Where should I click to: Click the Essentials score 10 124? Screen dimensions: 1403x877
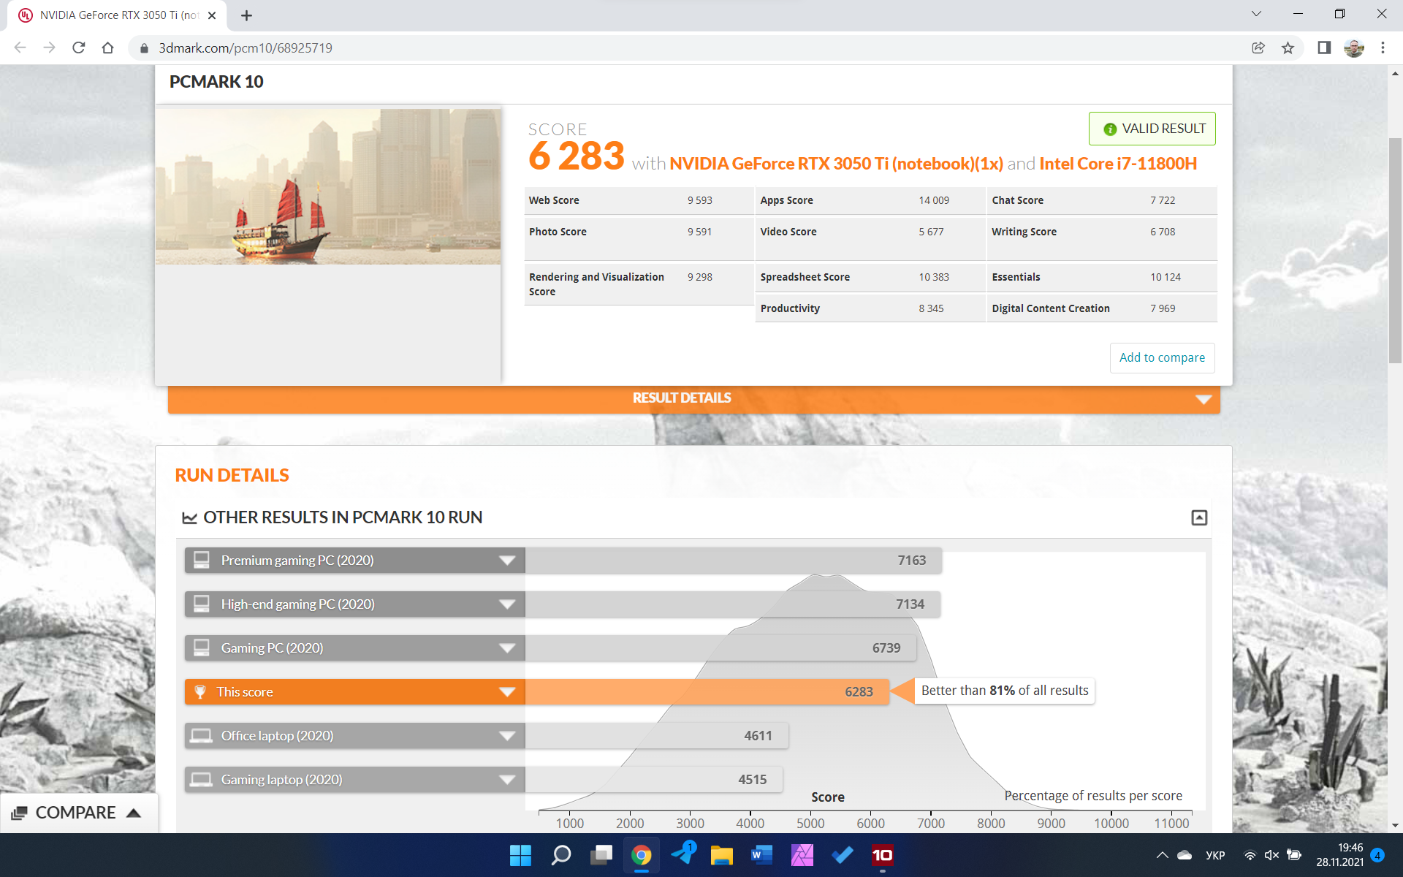(1166, 277)
